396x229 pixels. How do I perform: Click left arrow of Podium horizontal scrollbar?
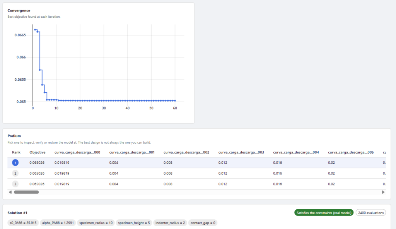tap(10, 192)
